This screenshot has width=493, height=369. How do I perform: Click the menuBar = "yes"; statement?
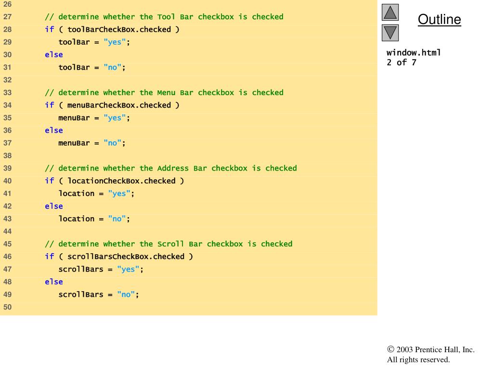pyautogui.click(x=94, y=118)
